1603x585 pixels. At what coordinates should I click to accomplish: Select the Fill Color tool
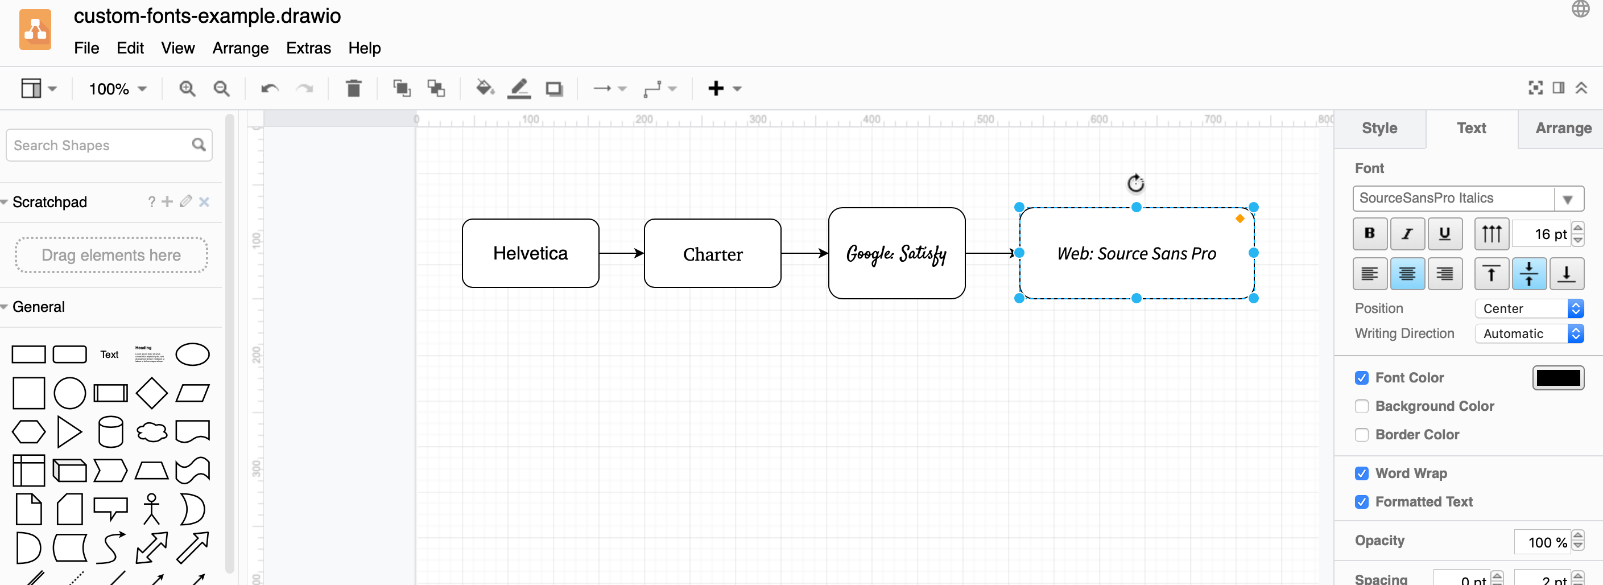point(485,88)
